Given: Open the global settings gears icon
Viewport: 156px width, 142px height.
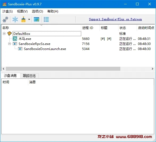Looking at the screenshot, I should pyautogui.click(x=5, y=19).
